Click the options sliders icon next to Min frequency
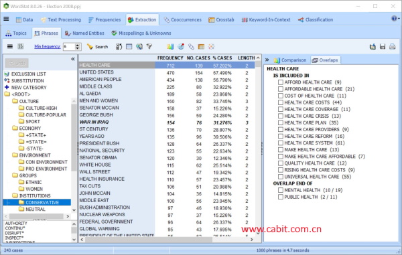Screen dimensions: 402x255 point(21,46)
